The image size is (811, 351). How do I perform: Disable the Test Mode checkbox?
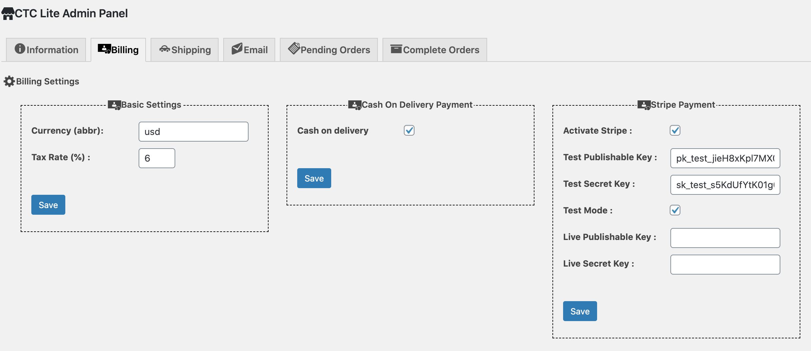coord(675,210)
